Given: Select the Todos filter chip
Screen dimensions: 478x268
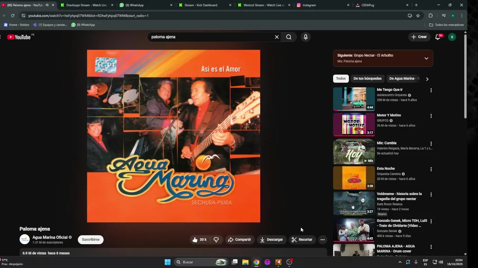Looking at the screenshot, I should tap(341, 79).
